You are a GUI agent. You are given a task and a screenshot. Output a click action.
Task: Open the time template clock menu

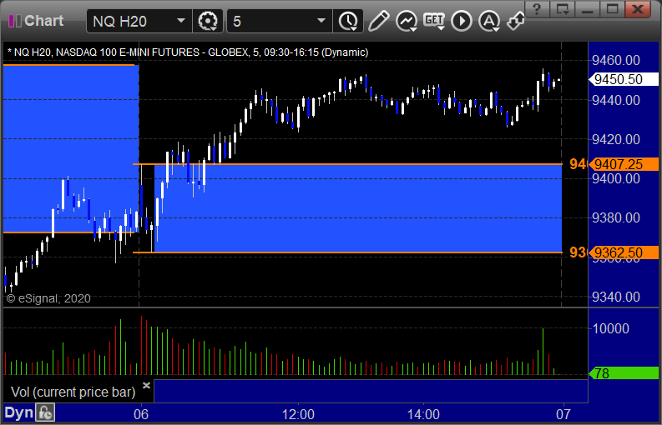pos(348,21)
